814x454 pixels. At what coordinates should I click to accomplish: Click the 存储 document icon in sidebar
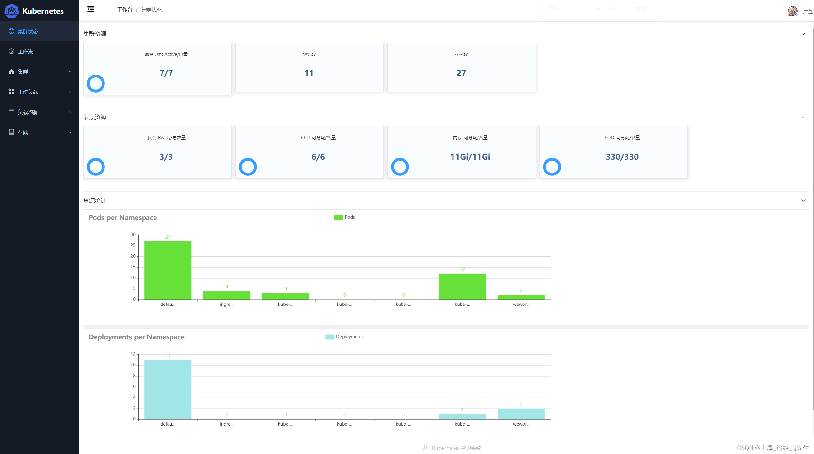pyautogui.click(x=12, y=132)
